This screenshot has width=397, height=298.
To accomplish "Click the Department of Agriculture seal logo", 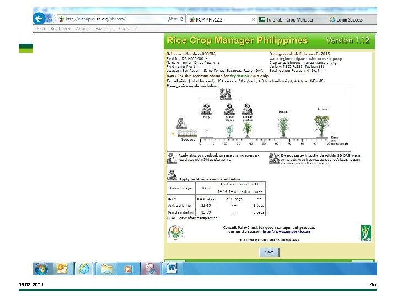I will [176, 232].
